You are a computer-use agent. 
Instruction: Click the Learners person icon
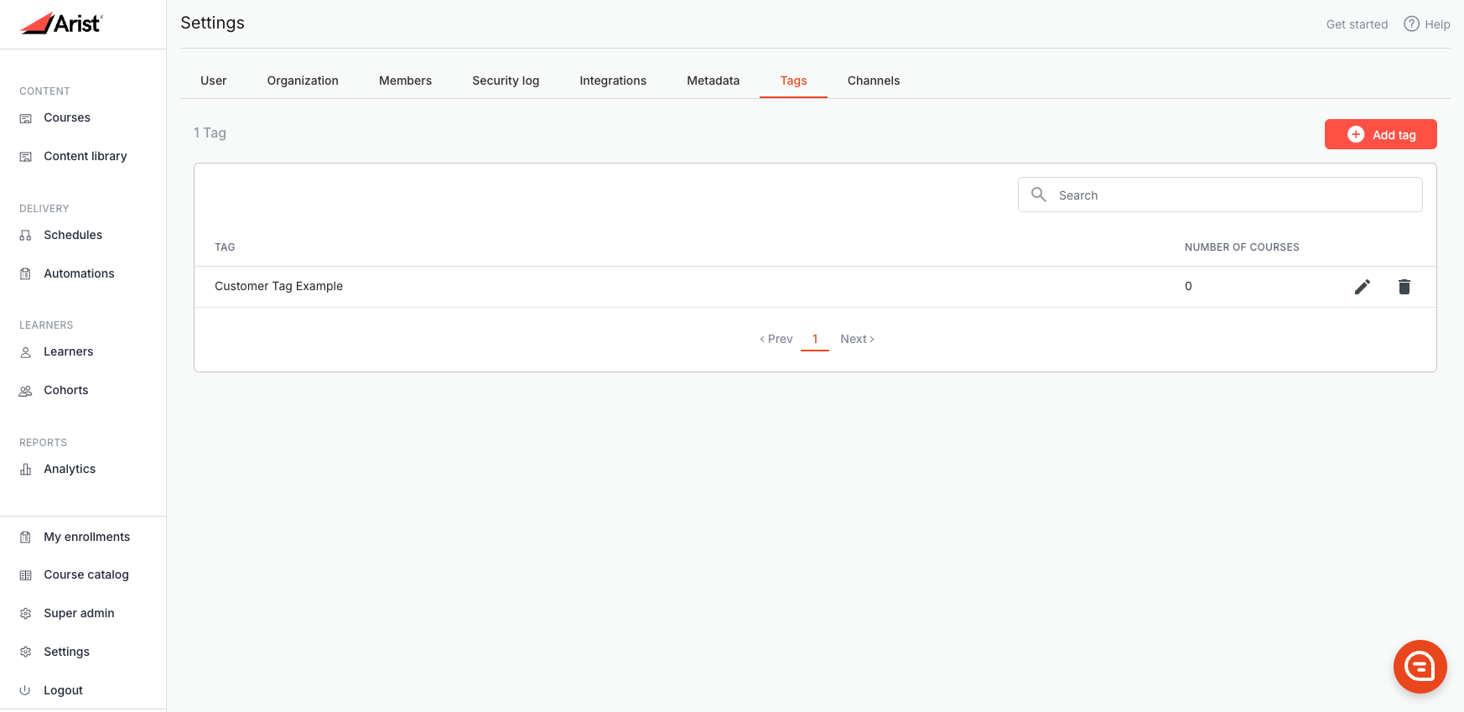[26, 352]
